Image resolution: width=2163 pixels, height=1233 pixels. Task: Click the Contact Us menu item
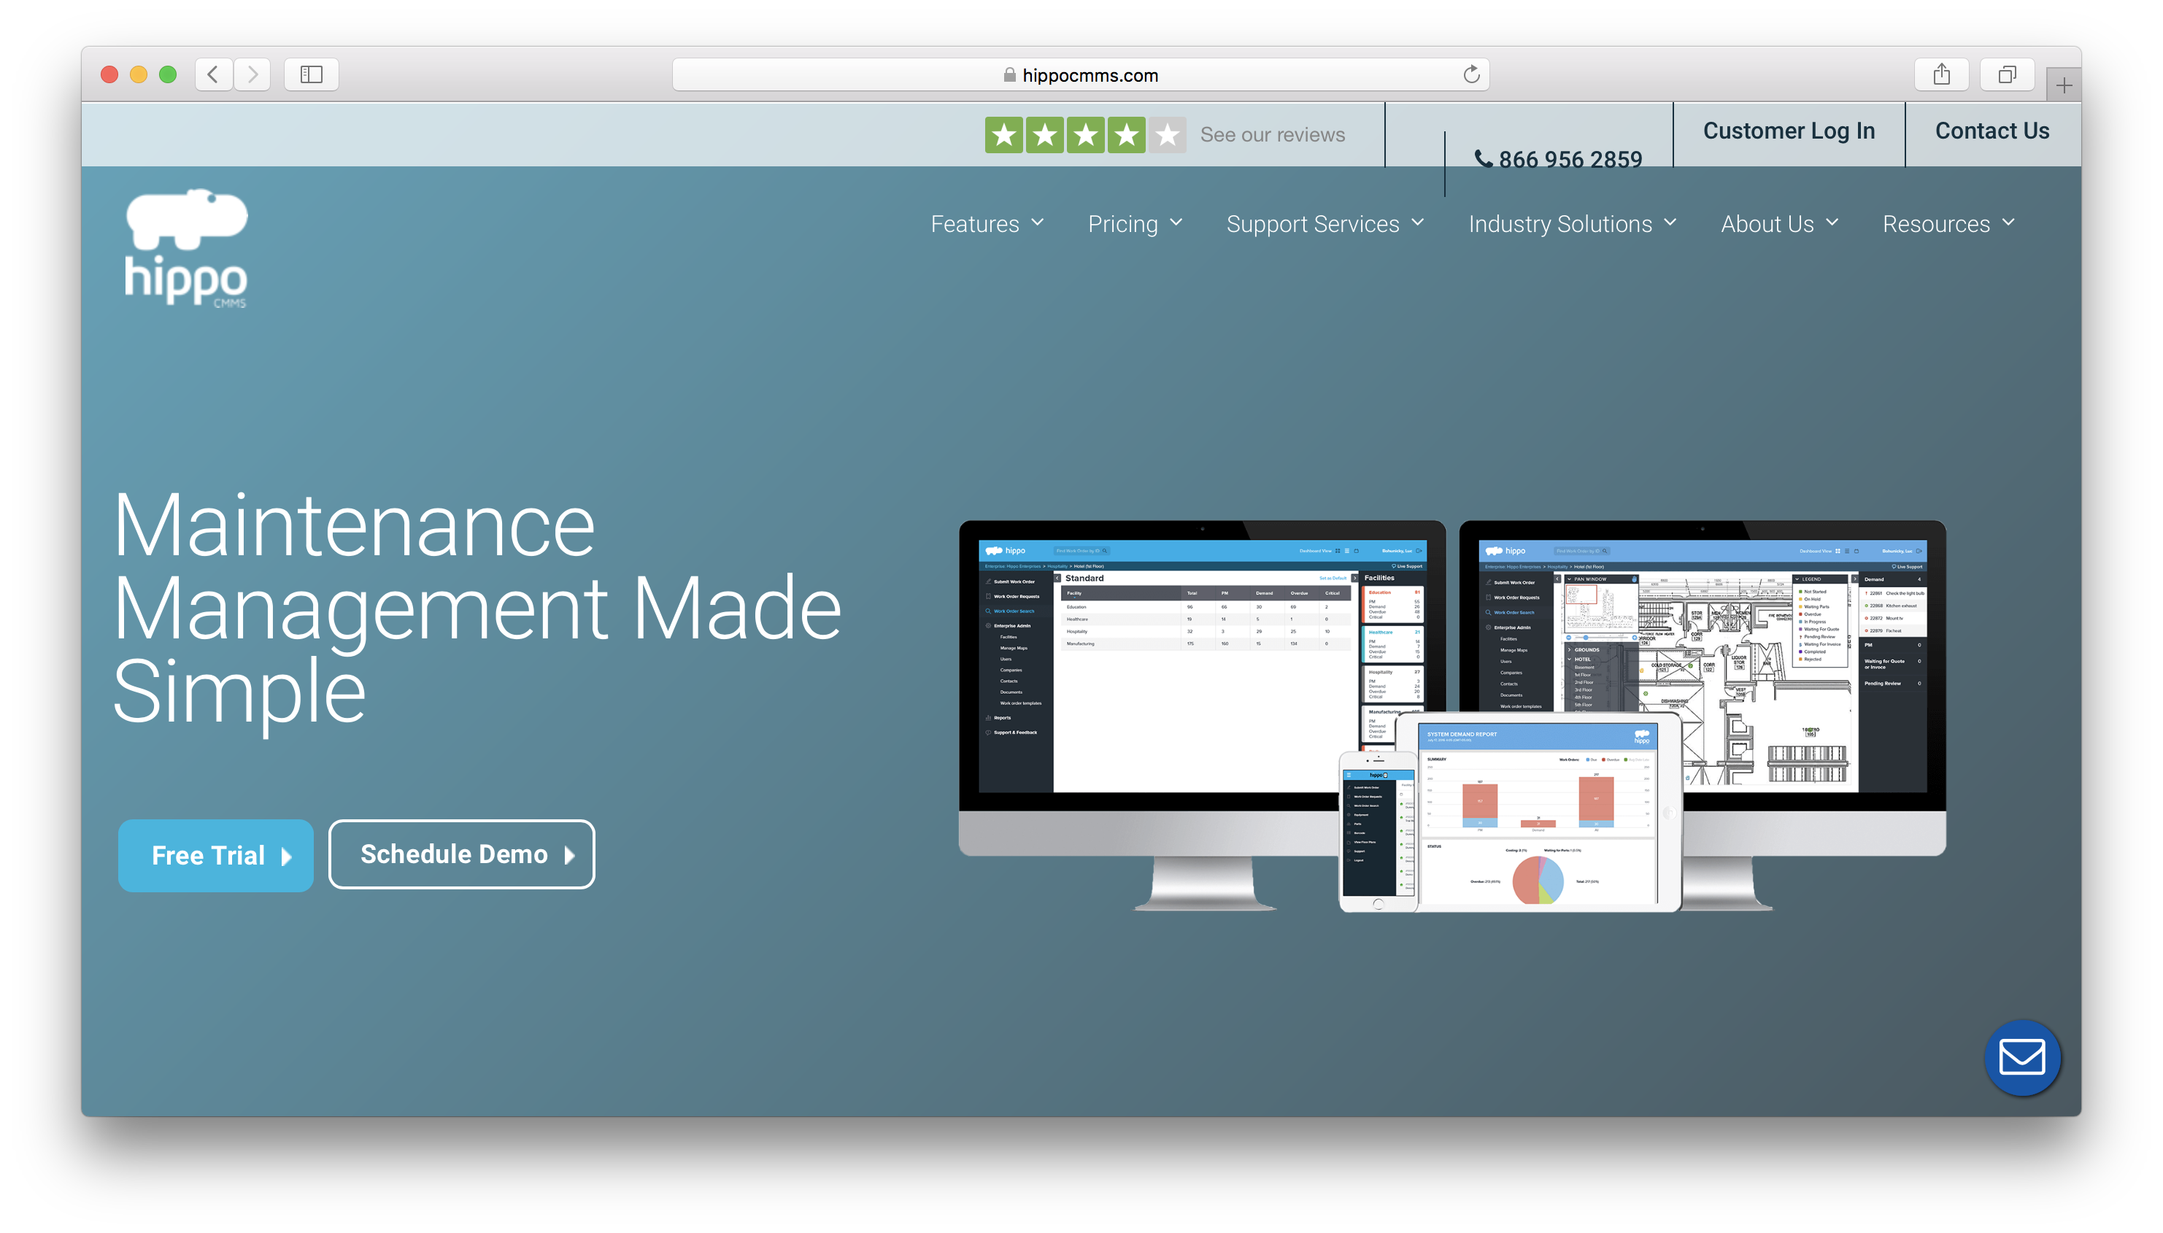coord(1992,131)
